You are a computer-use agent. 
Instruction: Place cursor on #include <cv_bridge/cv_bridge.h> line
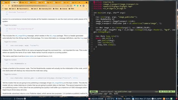pyautogui.click(x=110, y=9)
